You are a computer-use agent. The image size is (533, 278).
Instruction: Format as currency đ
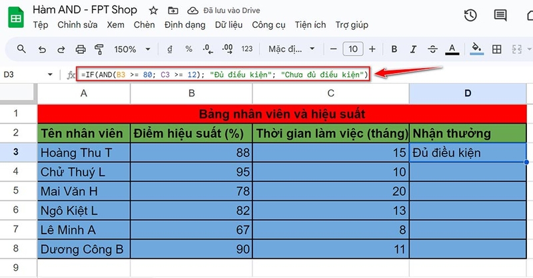[170, 50]
